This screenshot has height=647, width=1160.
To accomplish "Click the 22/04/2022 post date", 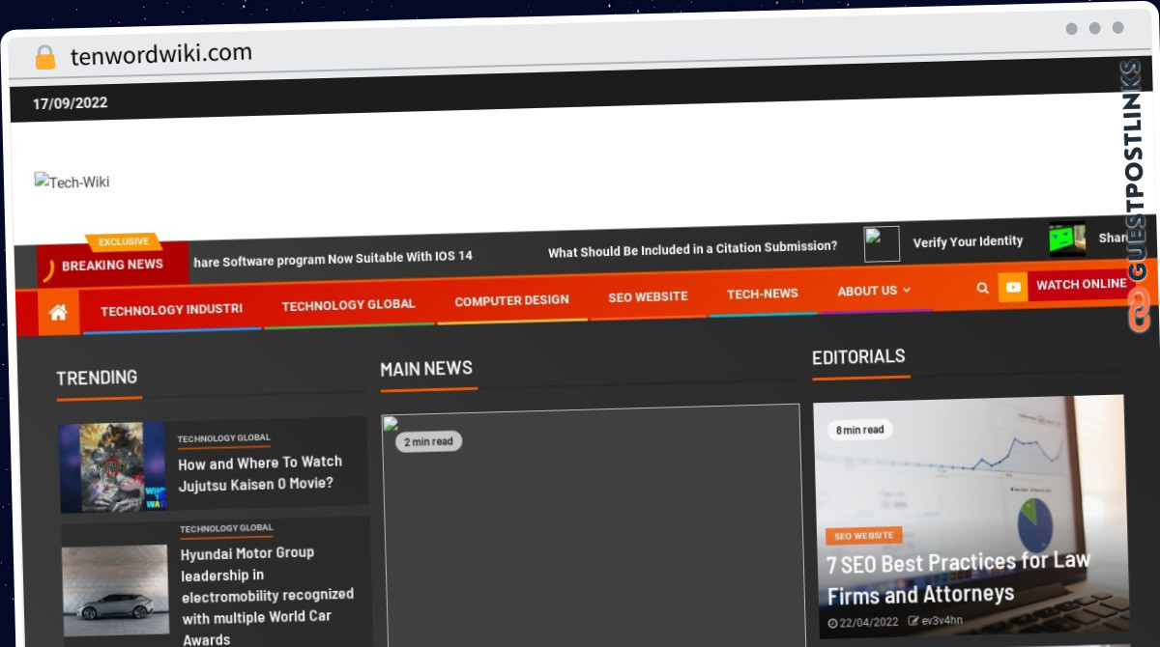I will point(869,623).
